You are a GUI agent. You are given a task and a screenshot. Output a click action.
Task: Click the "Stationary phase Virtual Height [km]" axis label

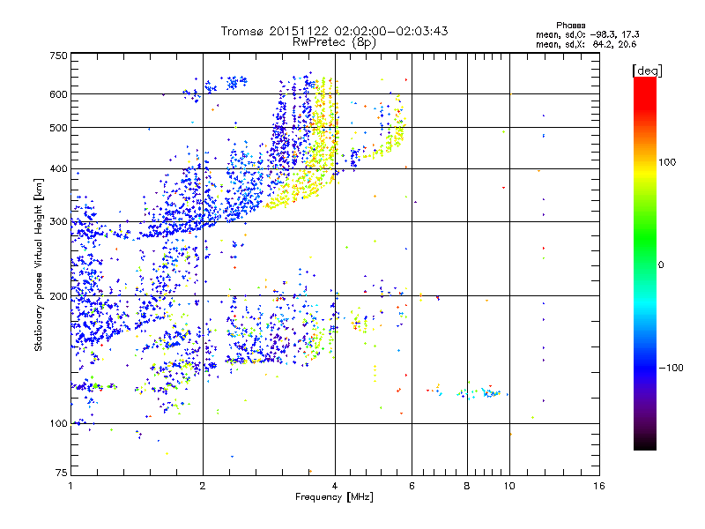pos(39,265)
